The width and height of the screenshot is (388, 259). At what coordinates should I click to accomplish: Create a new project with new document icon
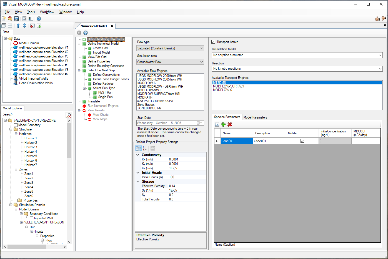4,18
